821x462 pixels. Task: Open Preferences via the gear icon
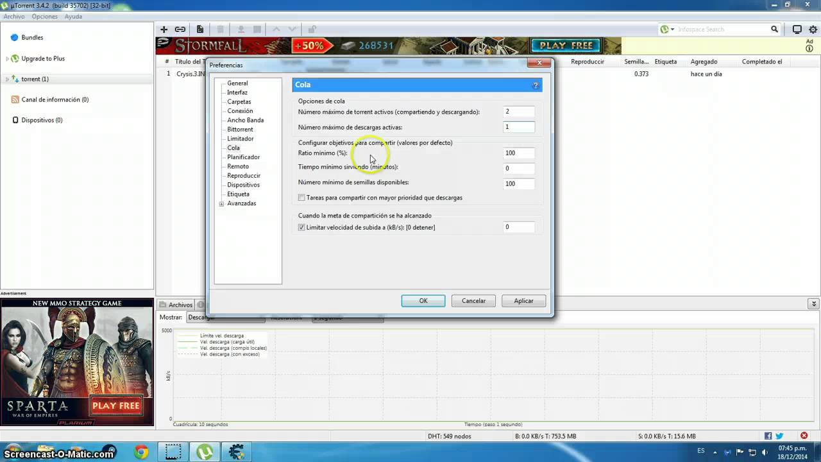813,30
